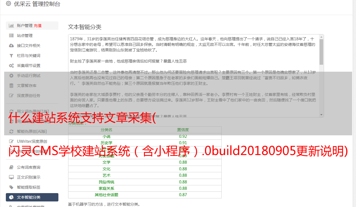Select the 0.88 value in the 家庭关系 row

pyautogui.click(x=183, y=188)
